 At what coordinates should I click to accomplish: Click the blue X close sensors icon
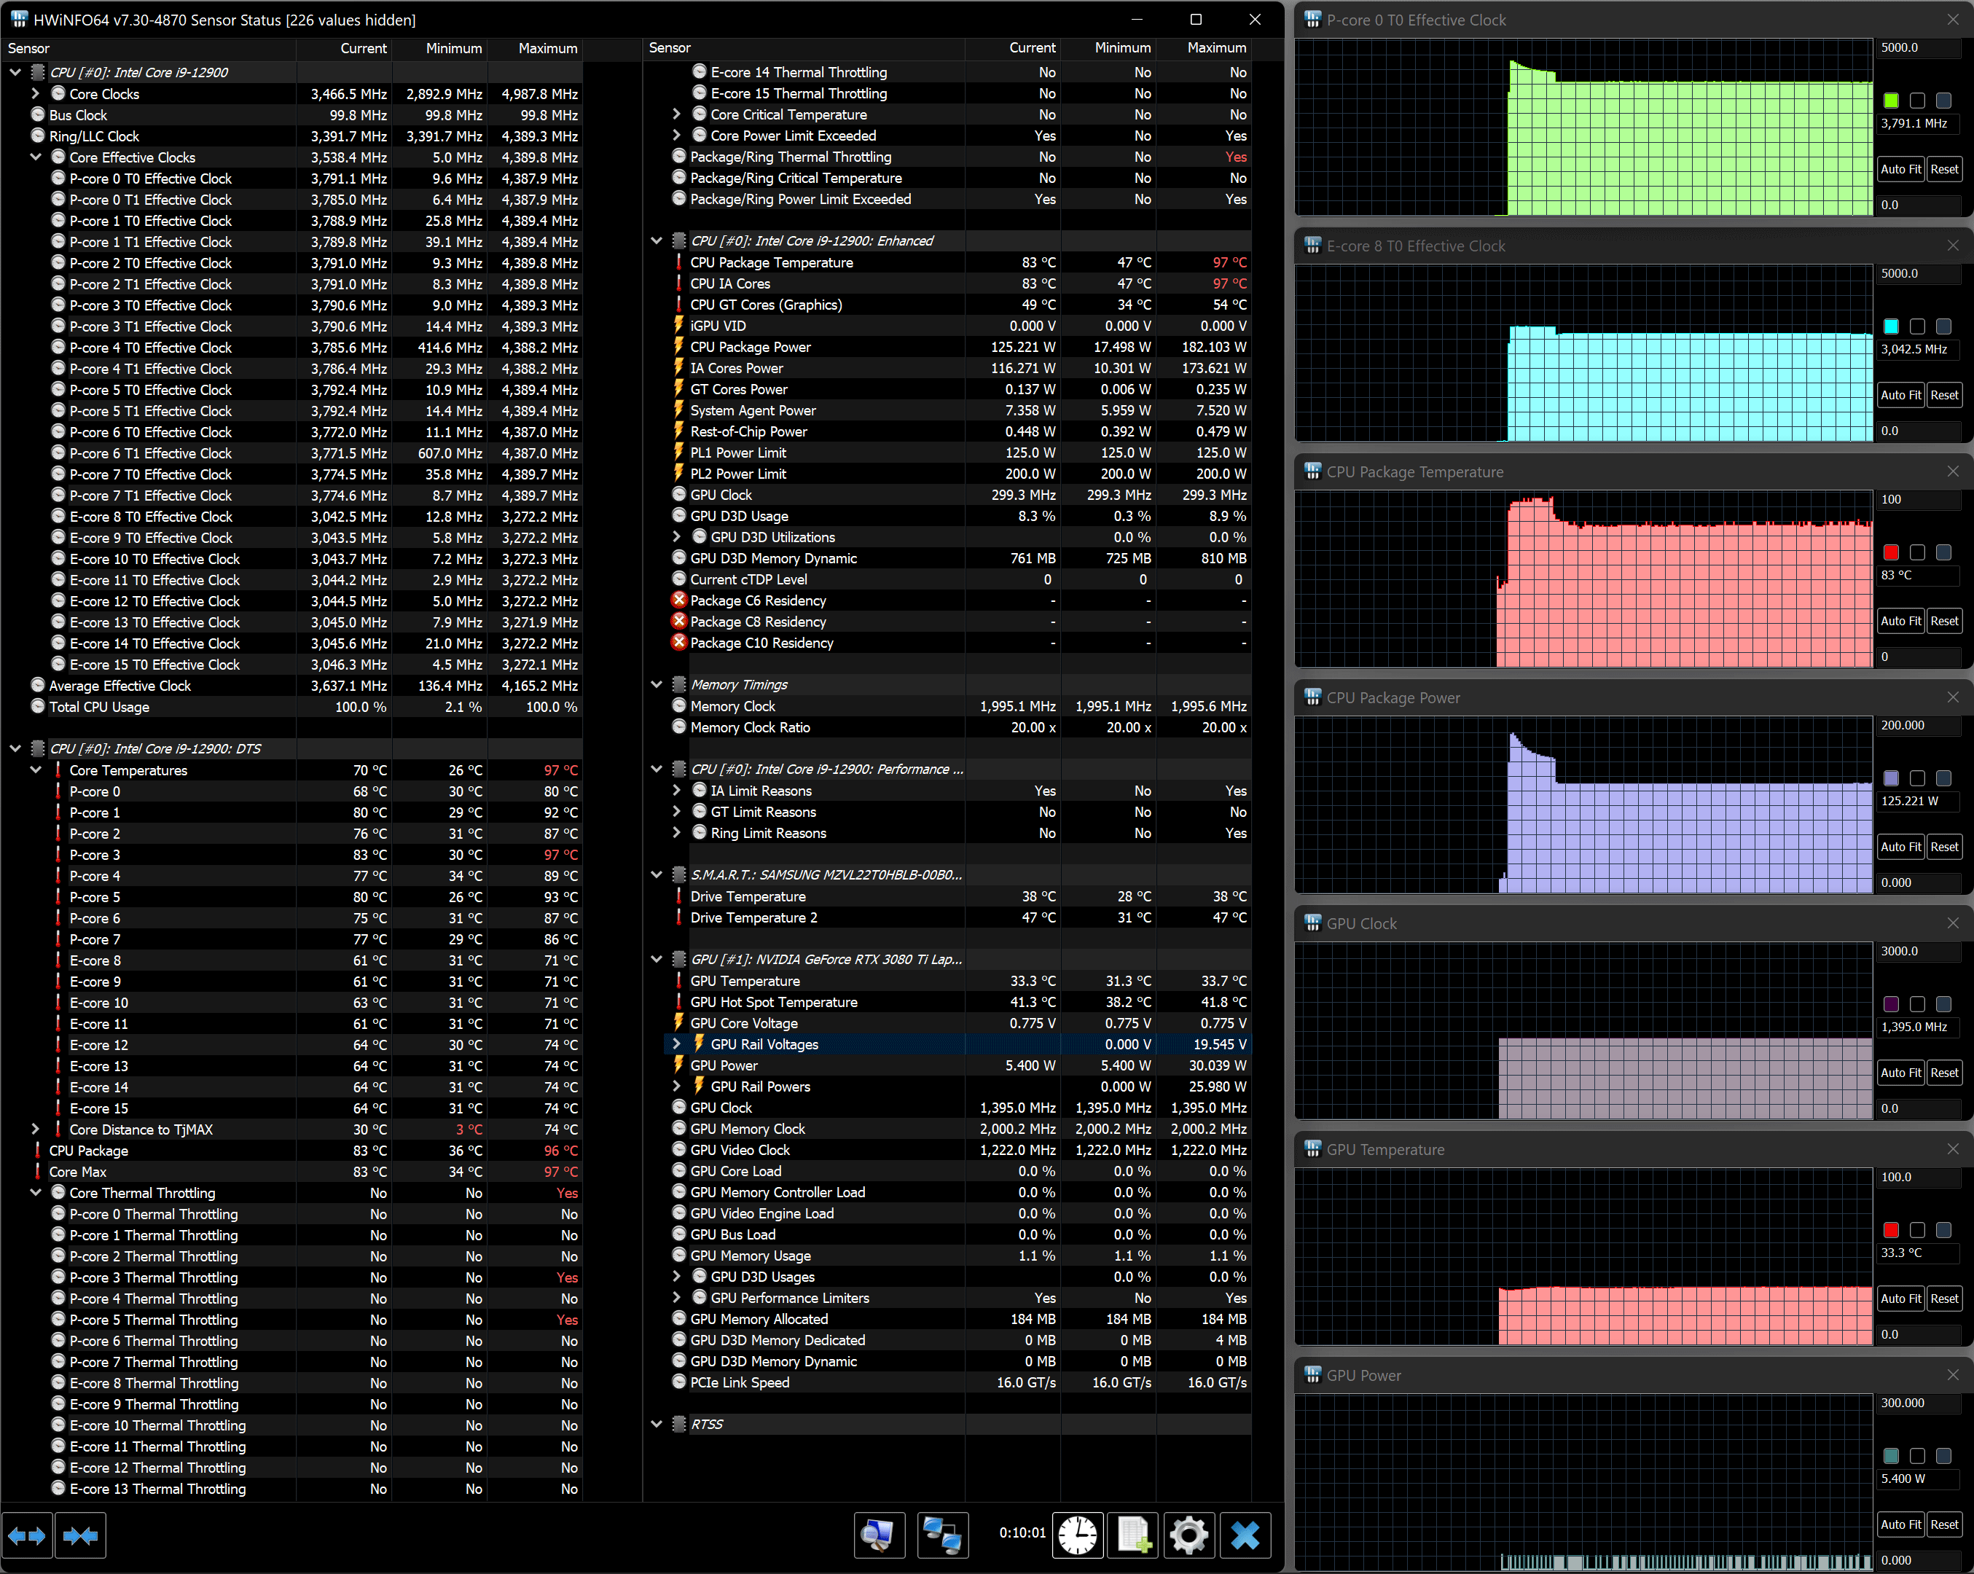pos(1245,1534)
